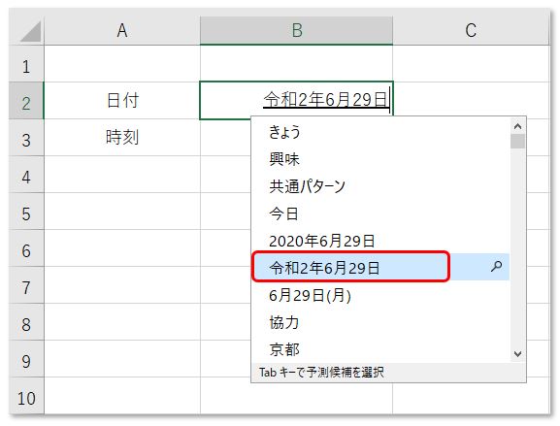Click cell A3 containing 時刻

(122, 138)
